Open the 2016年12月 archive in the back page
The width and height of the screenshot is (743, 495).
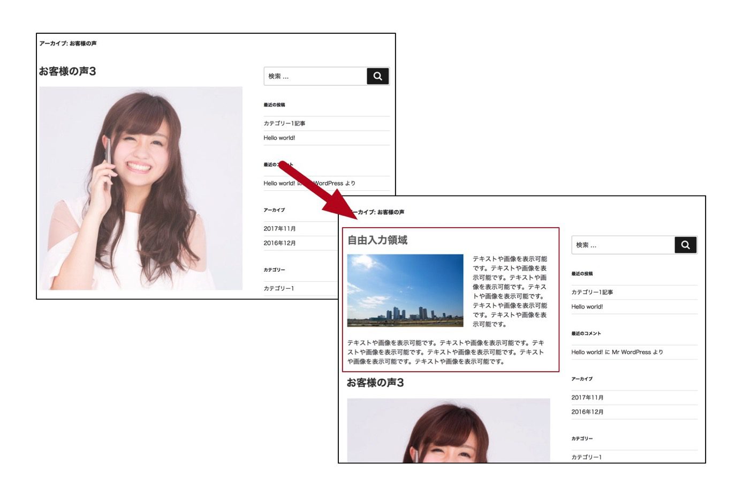point(279,243)
